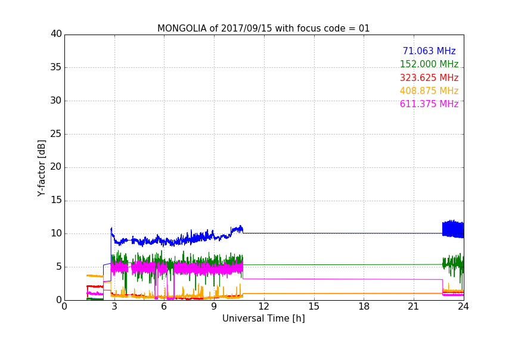Click the y-axis tick label 20
The height and width of the screenshot is (343, 515).
pos(56,167)
